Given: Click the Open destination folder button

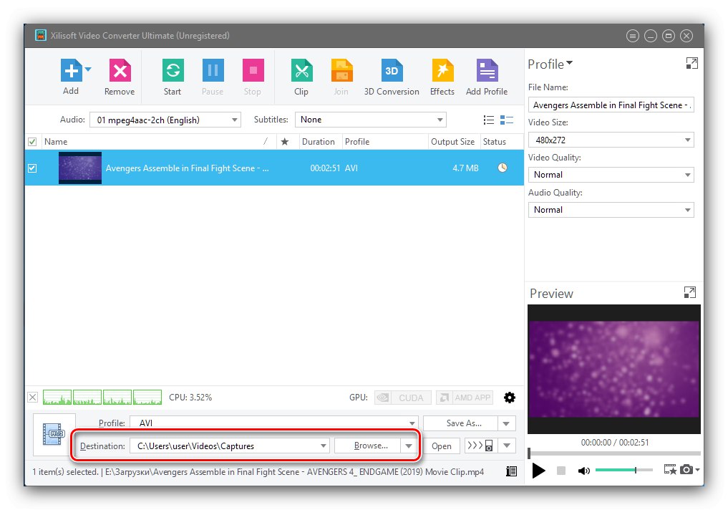Looking at the screenshot, I should pos(441,446).
